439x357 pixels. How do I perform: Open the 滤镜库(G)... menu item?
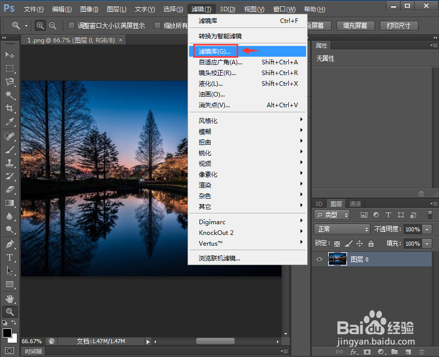tap(247, 52)
